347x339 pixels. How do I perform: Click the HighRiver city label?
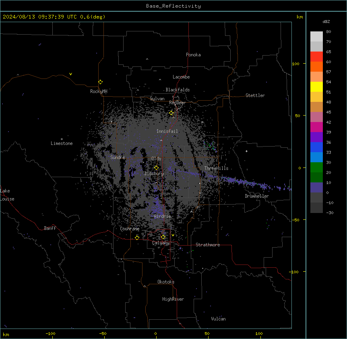click(x=173, y=299)
